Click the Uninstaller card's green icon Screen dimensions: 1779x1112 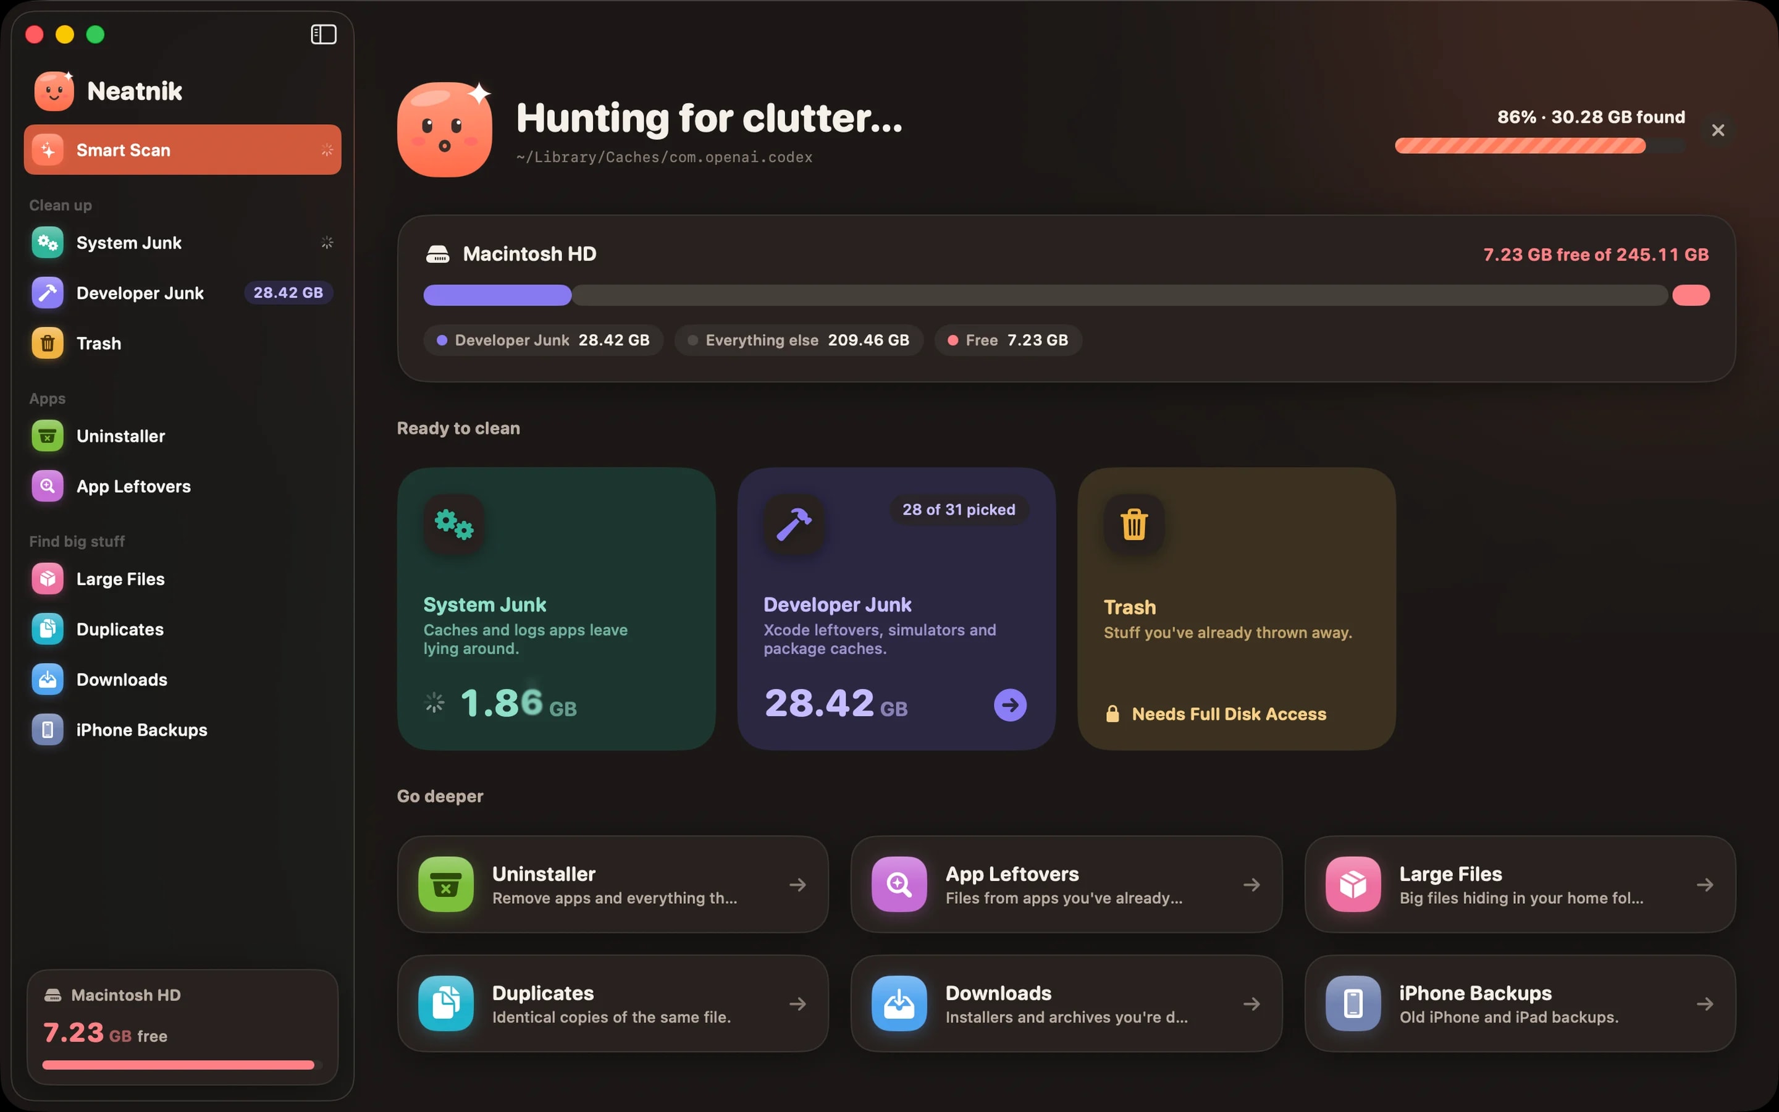(445, 885)
